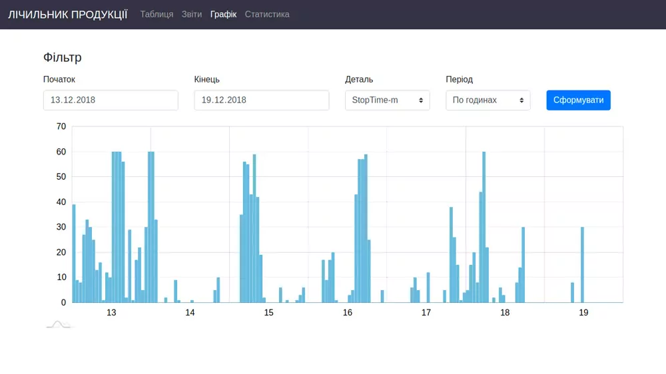Open the Статистика page
Image resolution: width=666 pixels, height=374 pixels.
tap(267, 15)
